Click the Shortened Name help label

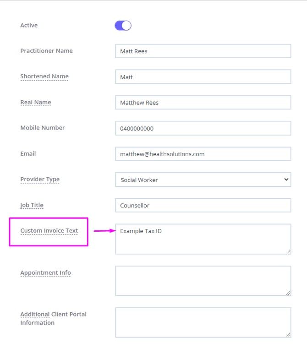(x=44, y=76)
